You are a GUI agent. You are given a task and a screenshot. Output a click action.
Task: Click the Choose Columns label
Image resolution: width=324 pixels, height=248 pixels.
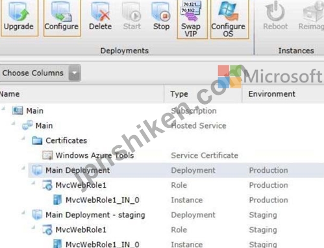point(33,73)
